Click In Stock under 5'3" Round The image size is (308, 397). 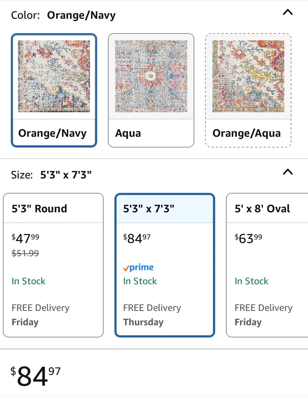point(28,281)
